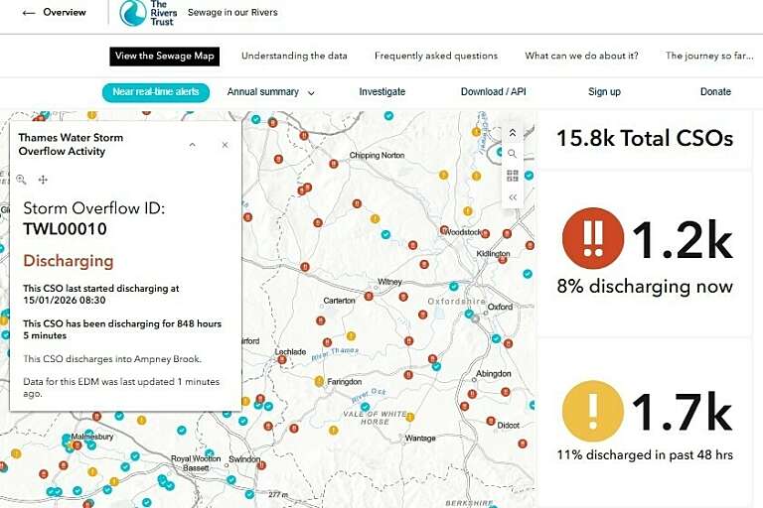Open Understanding the data tab

click(x=294, y=56)
